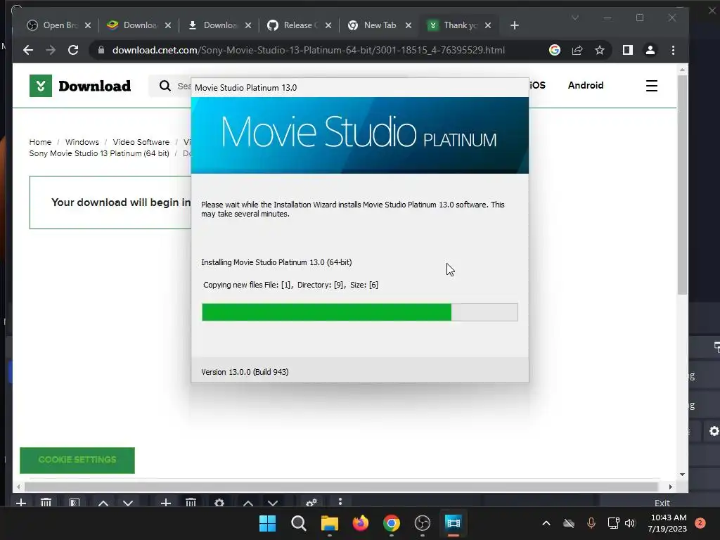
Task: Click the Movie Studio installer taskbar icon
Action: (x=454, y=523)
